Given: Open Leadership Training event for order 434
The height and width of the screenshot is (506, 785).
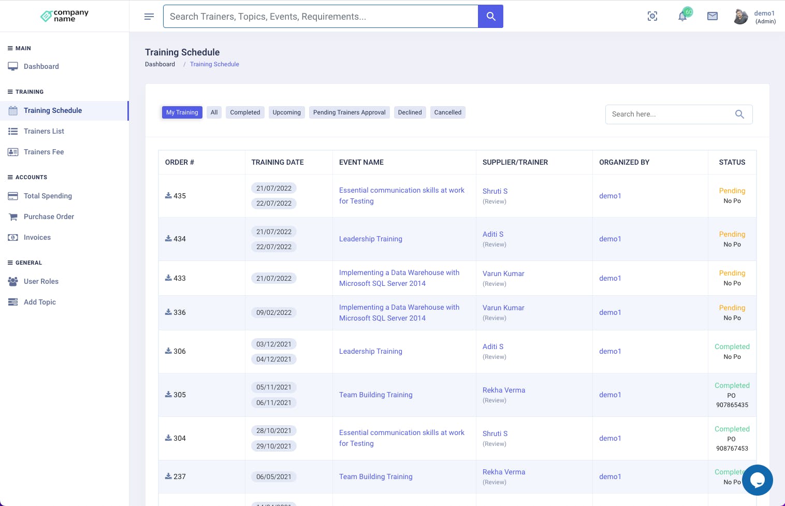Looking at the screenshot, I should (371, 239).
